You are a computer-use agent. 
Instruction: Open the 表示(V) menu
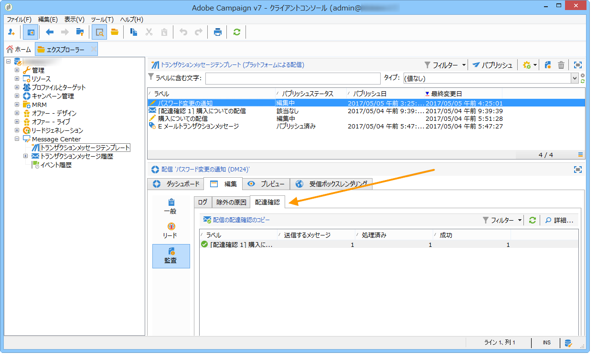(x=75, y=20)
